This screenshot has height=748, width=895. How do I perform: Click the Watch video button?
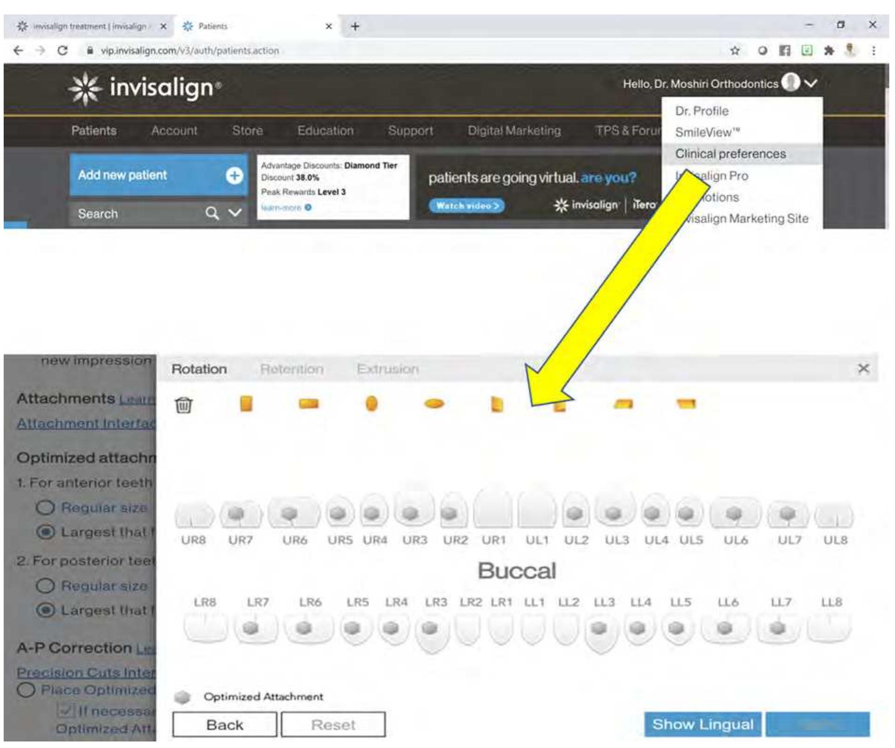coord(467,206)
